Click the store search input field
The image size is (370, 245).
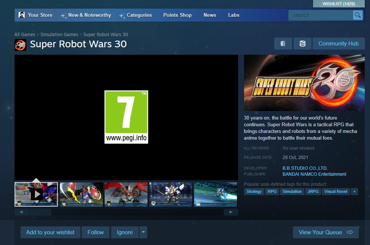click(x=321, y=15)
